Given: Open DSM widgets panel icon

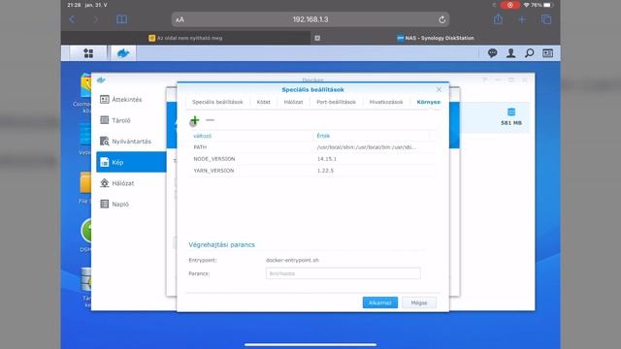Looking at the screenshot, I should point(547,53).
